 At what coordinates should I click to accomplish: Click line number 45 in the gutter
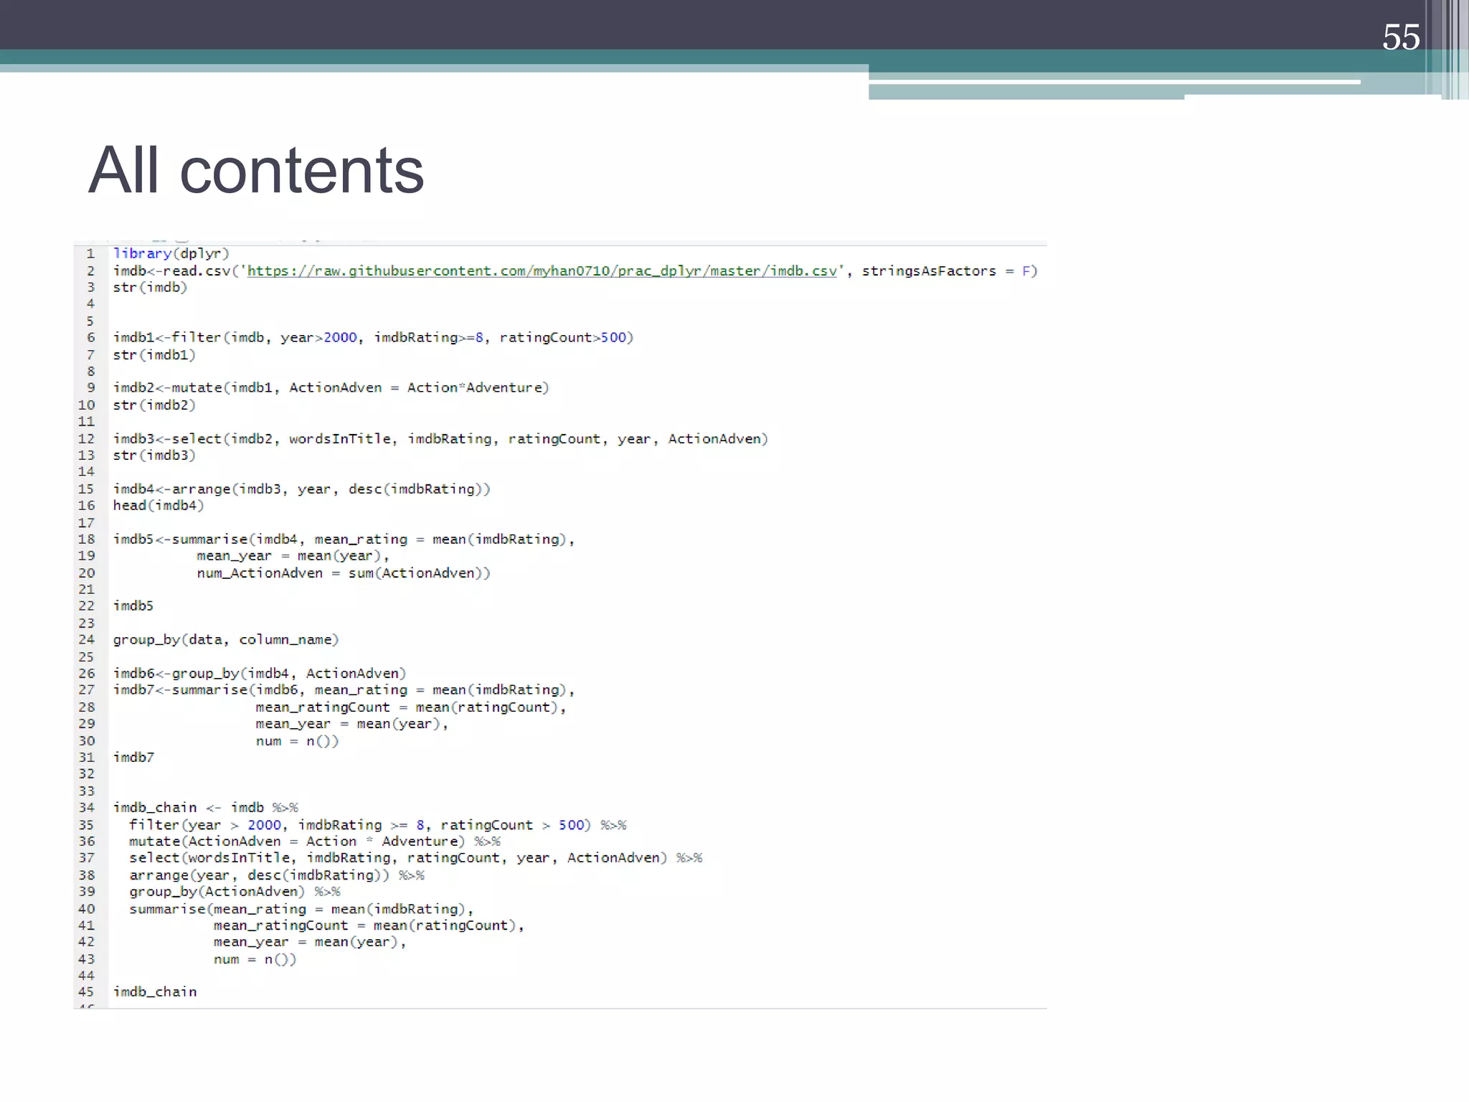(87, 992)
